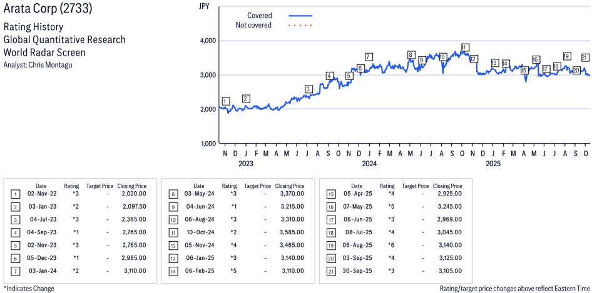Click the Arata Corp (2733) title
Screen dimensions: 597x293
(x=46, y=10)
